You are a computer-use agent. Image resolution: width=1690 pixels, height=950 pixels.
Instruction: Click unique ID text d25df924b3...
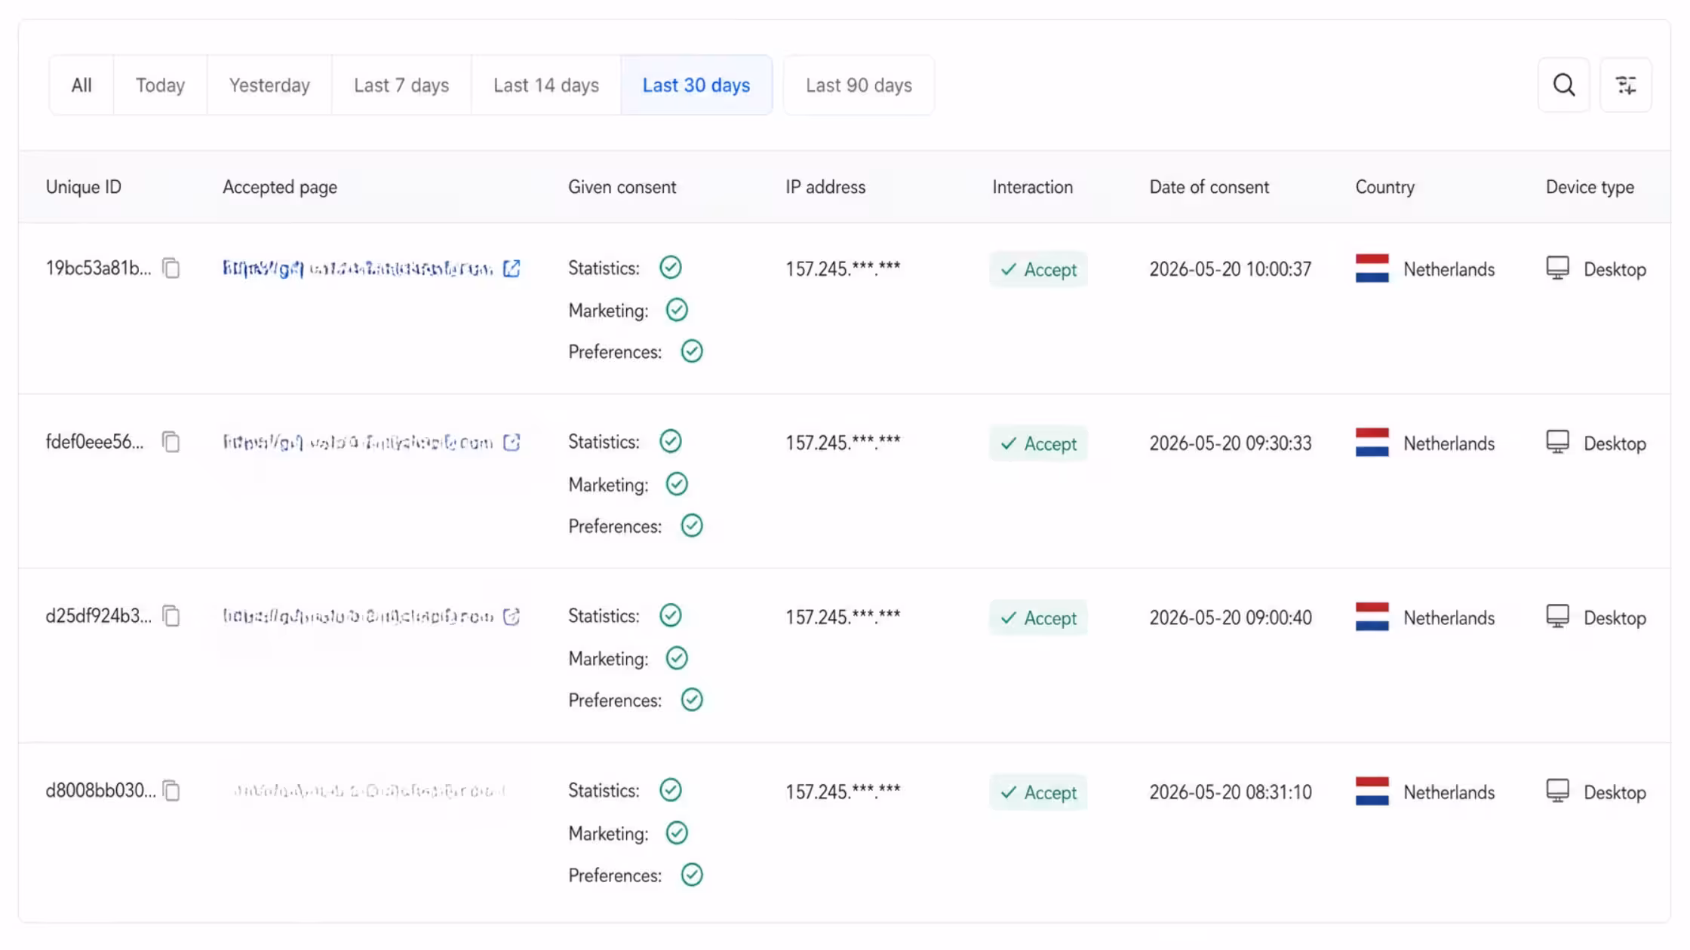pos(98,616)
